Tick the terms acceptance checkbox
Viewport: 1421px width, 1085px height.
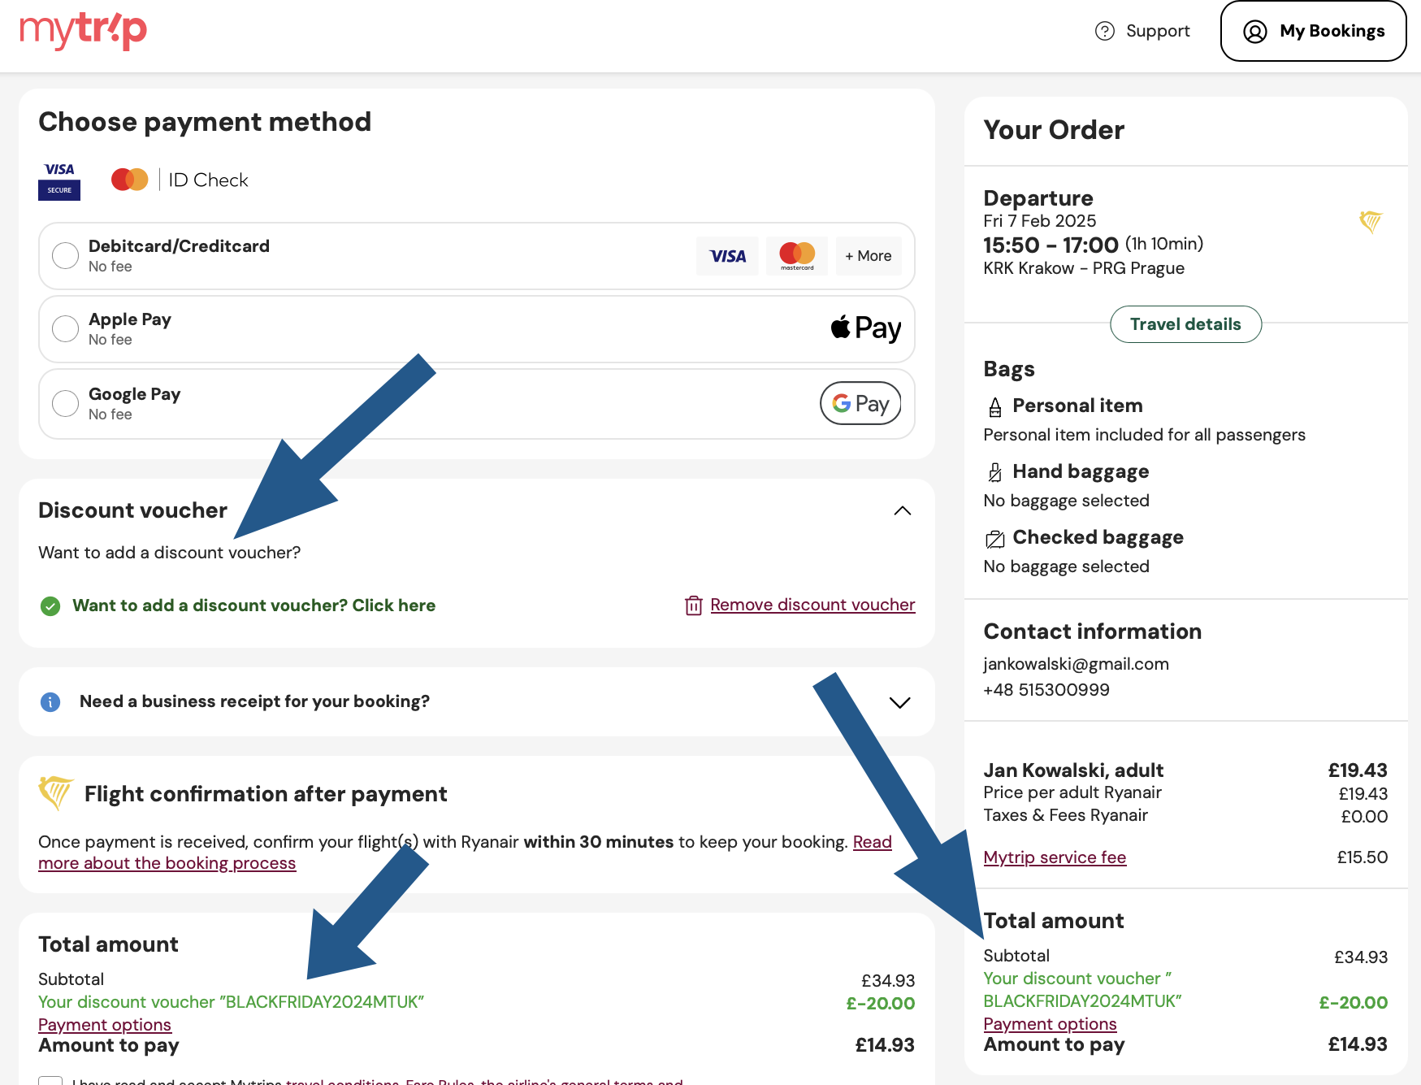click(50, 1080)
